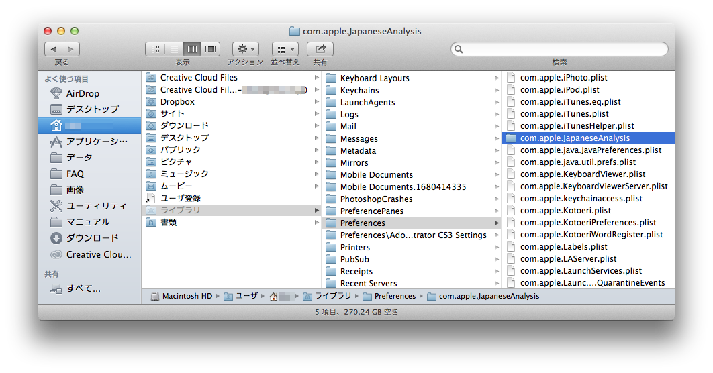Select the LaunchAgents folder
Image resolution: width=713 pixels, height=373 pixels.
coord(411,102)
